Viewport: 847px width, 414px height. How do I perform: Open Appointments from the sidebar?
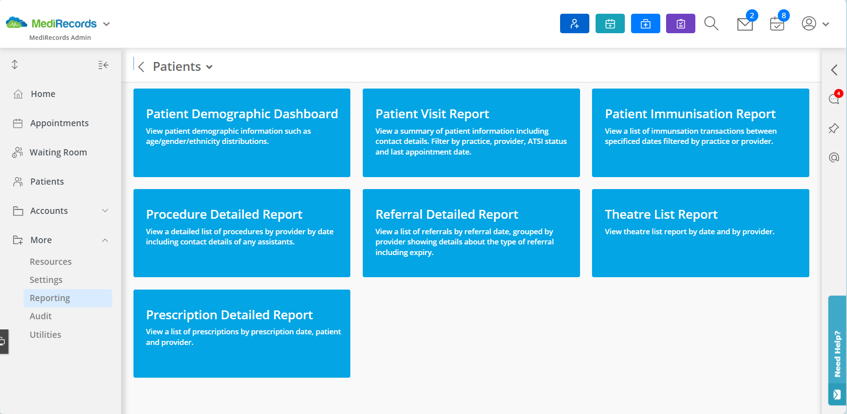[59, 123]
